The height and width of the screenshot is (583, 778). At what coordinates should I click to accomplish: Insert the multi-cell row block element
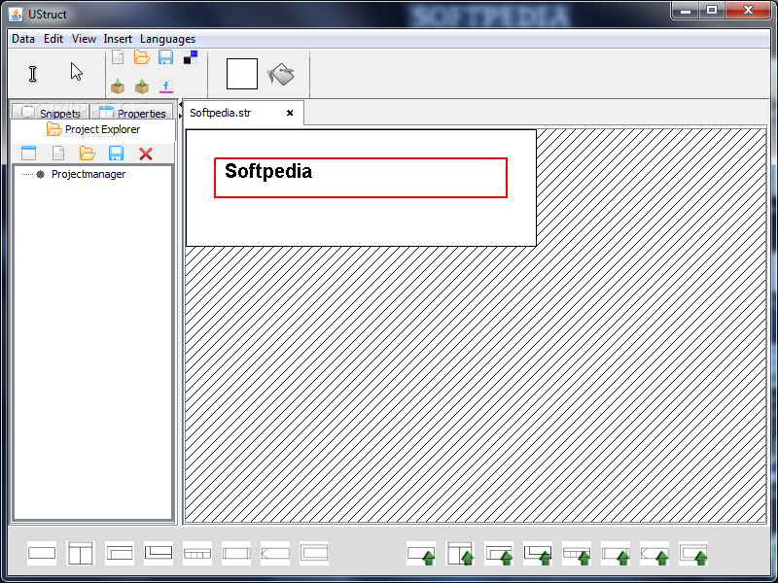pos(197,553)
